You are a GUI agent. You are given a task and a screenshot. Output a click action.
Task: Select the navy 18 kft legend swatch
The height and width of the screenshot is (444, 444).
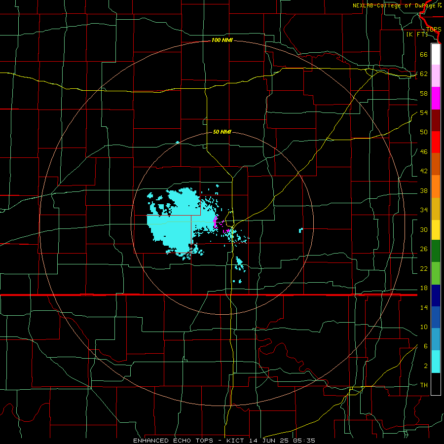(x=436, y=296)
